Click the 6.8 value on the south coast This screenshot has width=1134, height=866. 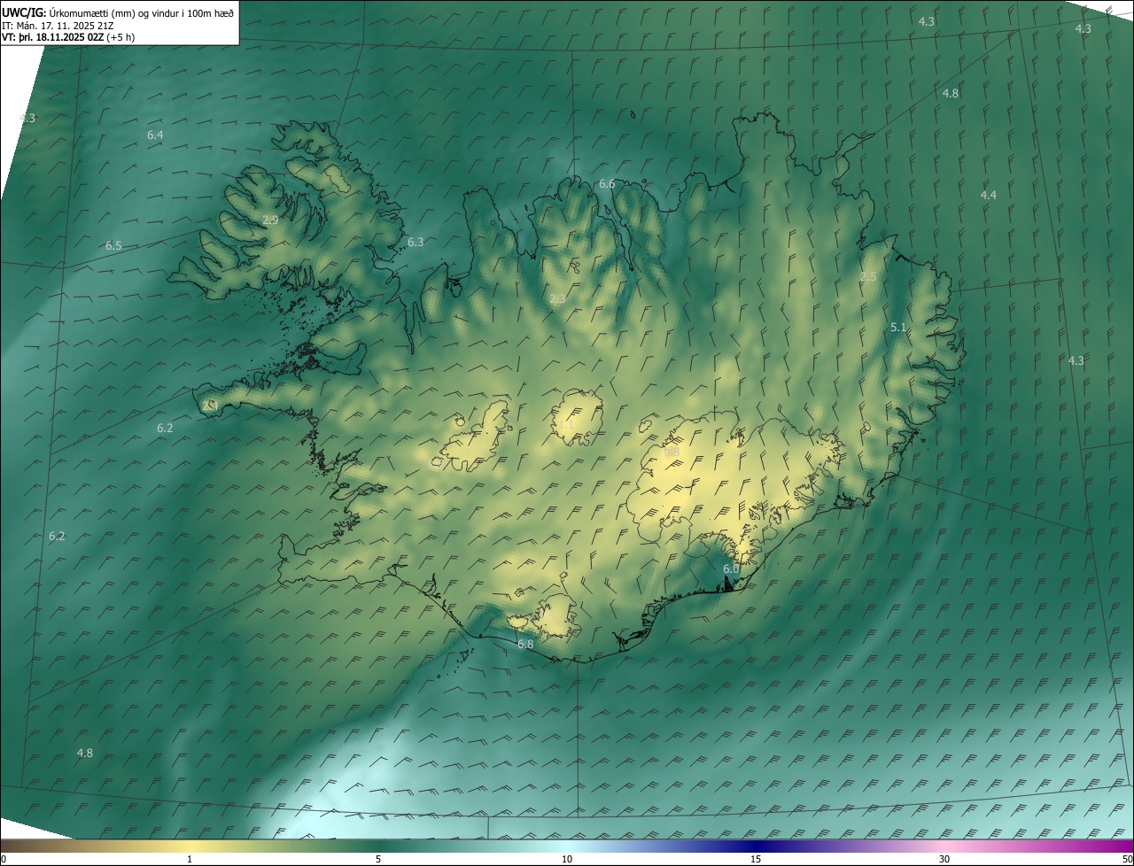coord(525,644)
